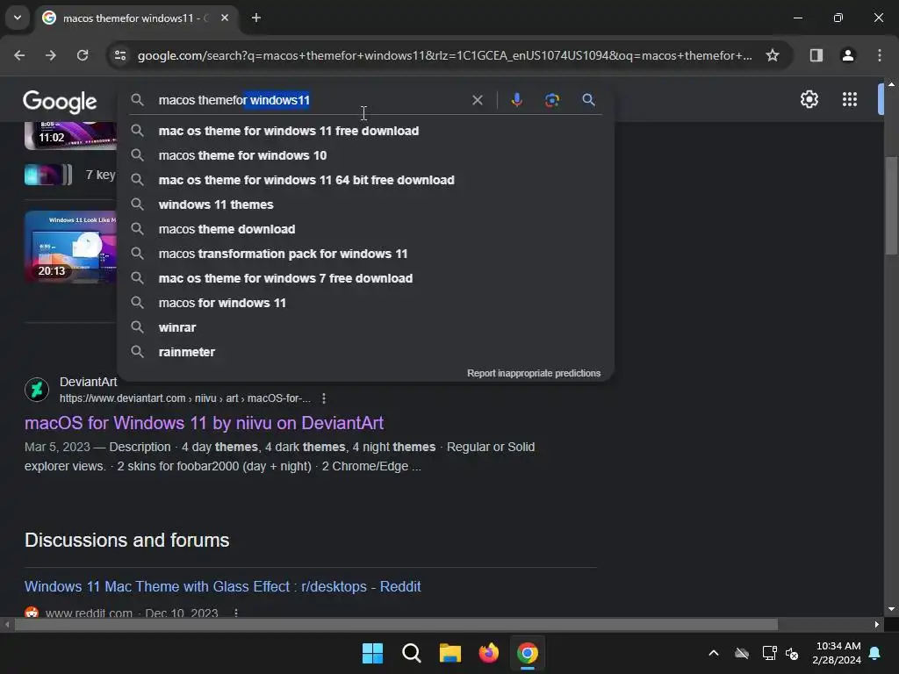Click the DeviantArt site favicon

coord(37,390)
